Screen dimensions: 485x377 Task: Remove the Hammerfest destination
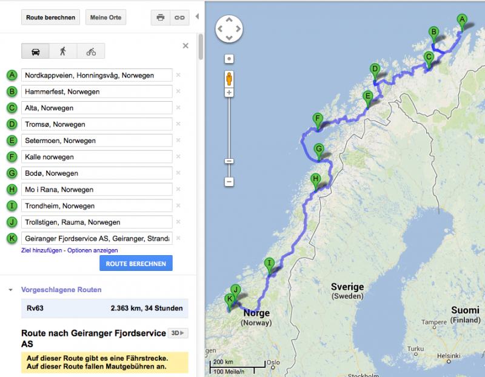[178, 92]
